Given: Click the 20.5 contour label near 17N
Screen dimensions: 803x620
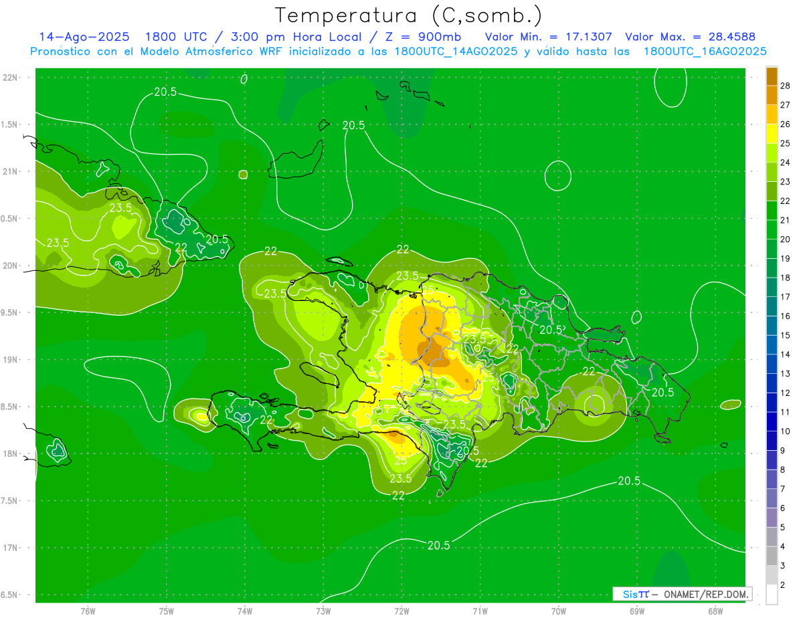Looking at the screenshot, I should [438, 546].
